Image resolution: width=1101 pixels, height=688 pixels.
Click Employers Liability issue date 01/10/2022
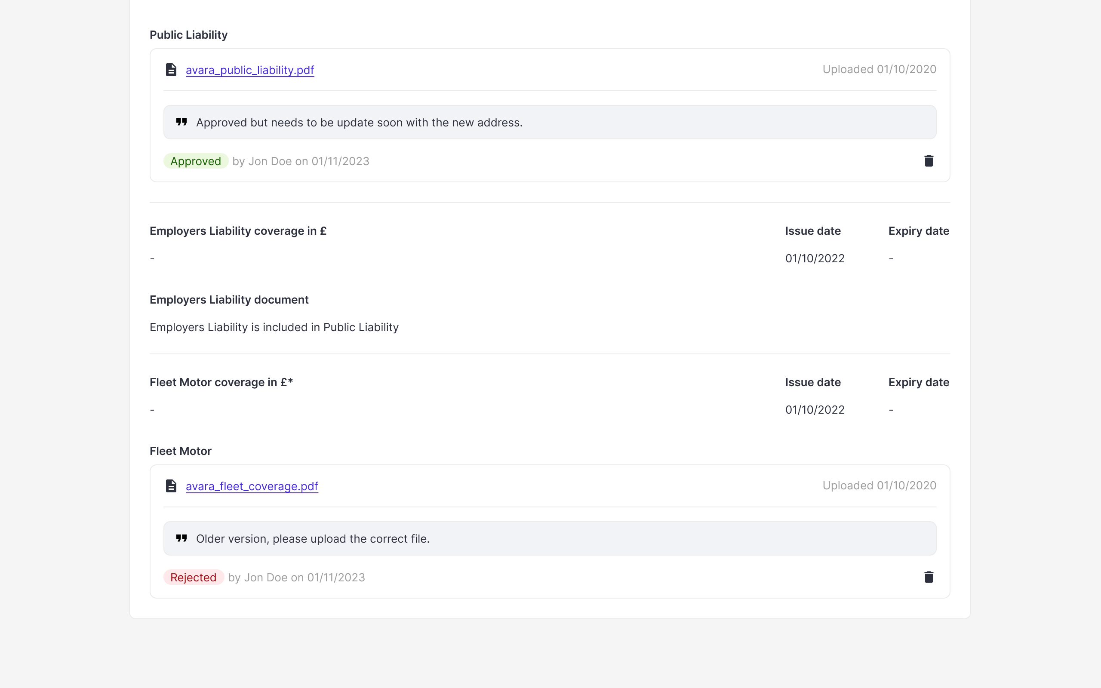pyautogui.click(x=815, y=258)
